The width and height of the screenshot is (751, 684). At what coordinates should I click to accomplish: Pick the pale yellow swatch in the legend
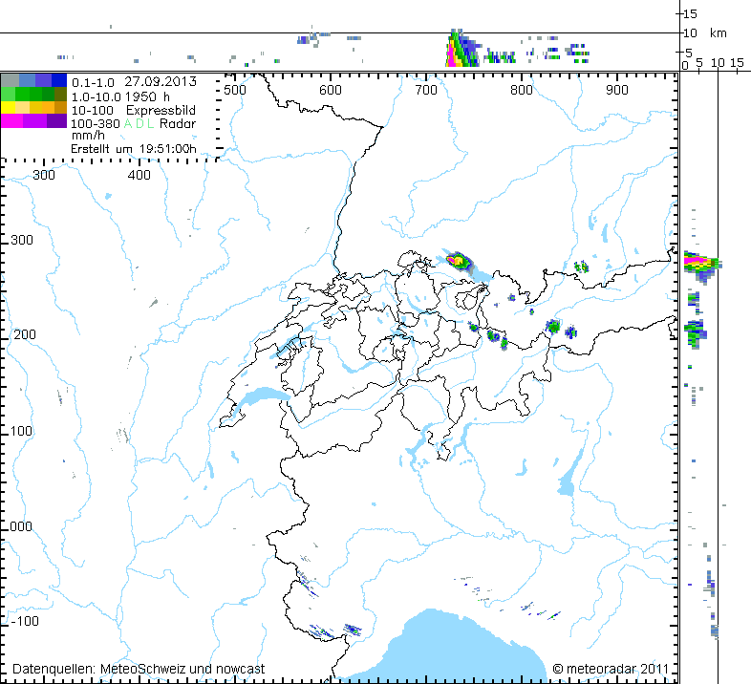point(22,107)
